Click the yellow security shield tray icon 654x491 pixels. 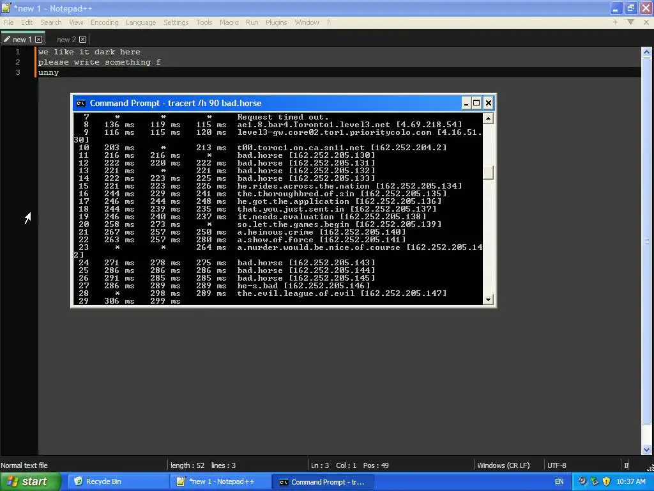[x=607, y=481]
